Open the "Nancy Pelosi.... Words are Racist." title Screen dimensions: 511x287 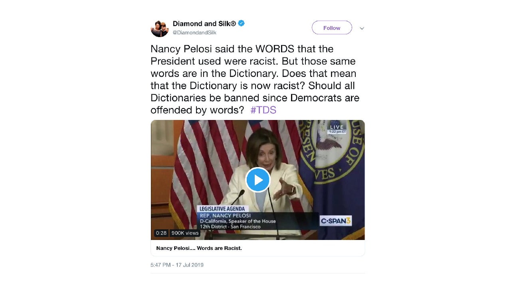click(x=199, y=248)
